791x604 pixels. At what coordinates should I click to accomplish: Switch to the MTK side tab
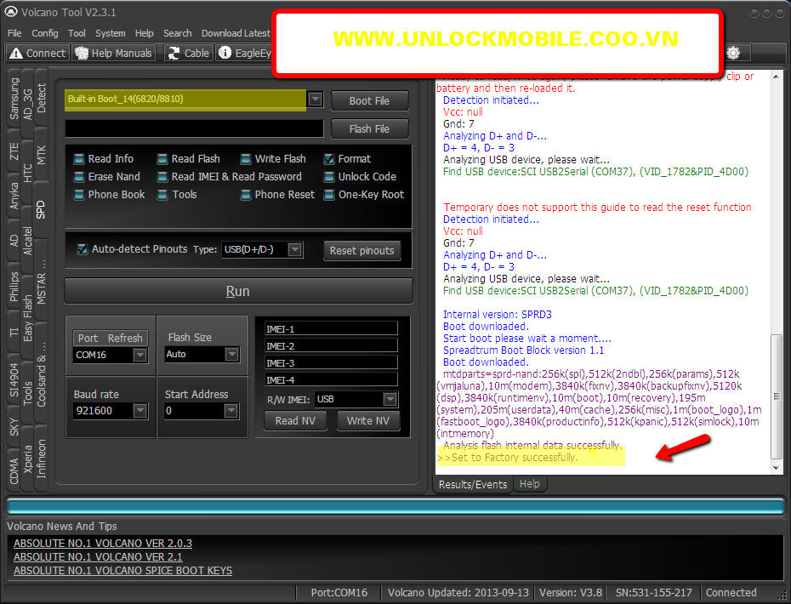tap(41, 155)
